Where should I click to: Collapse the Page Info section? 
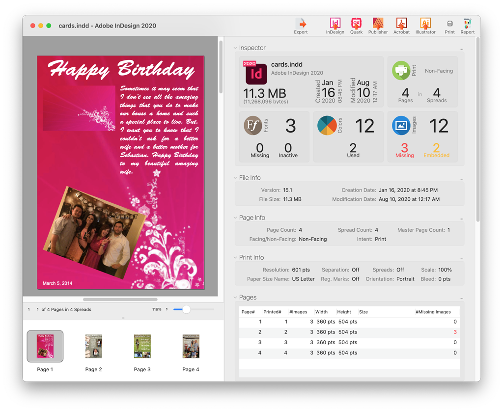click(x=235, y=218)
